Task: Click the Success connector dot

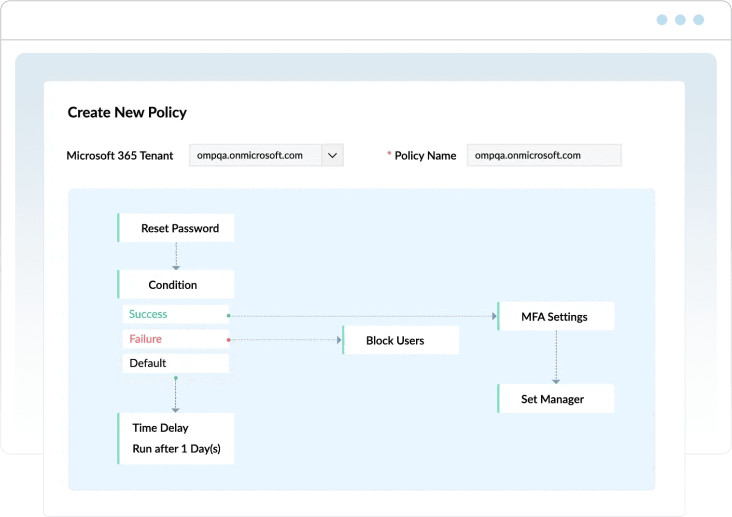Action: (x=227, y=316)
